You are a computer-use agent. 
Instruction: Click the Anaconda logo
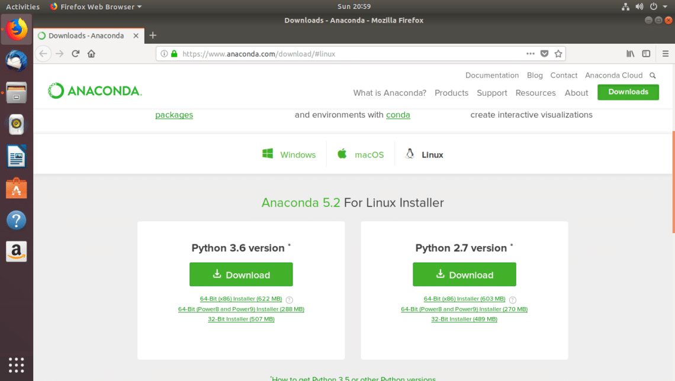click(x=95, y=91)
